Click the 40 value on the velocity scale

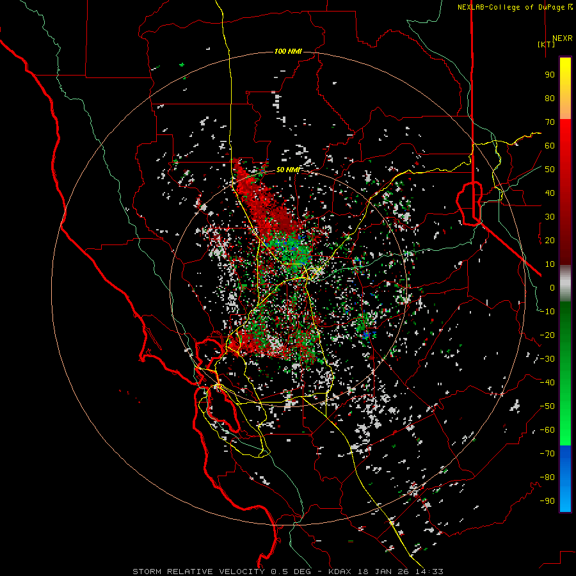coord(550,193)
